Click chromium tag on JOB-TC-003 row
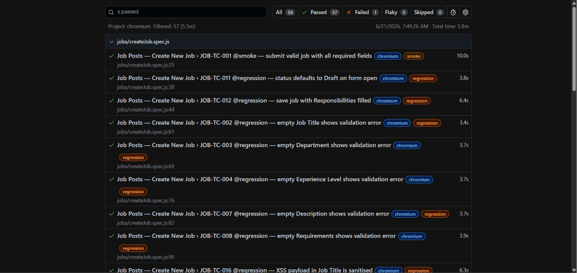 407,145
